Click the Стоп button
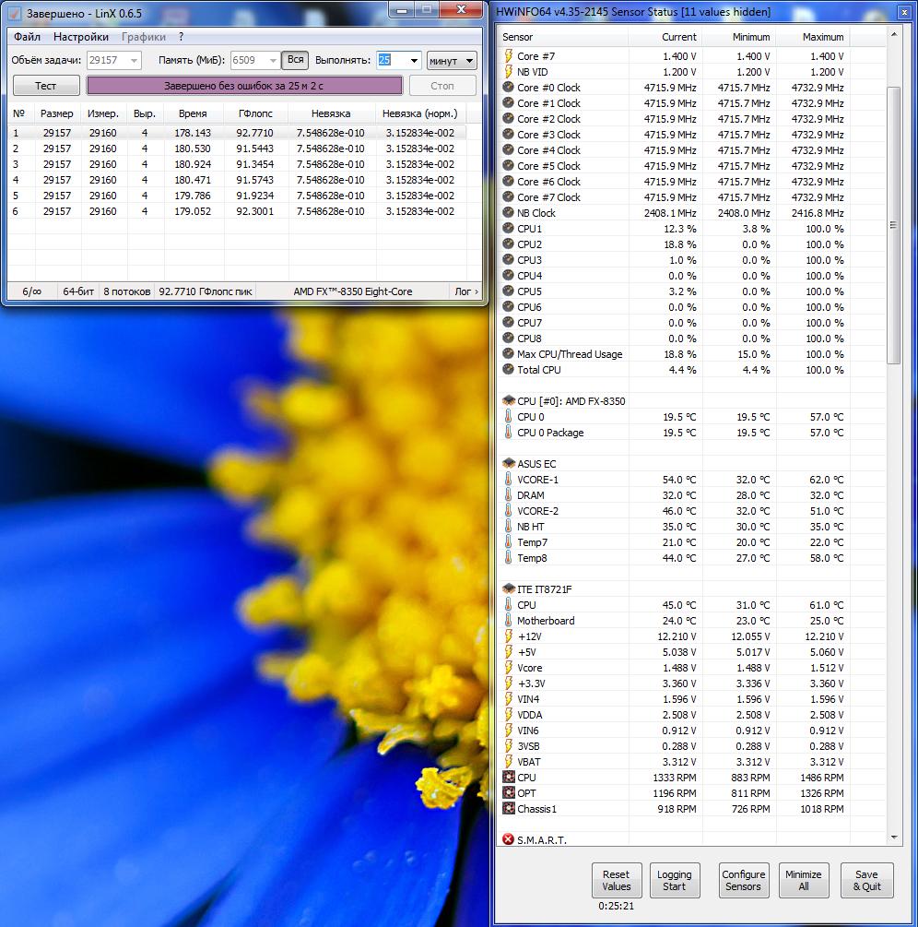The width and height of the screenshot is (918, 927). click(441, 86)
